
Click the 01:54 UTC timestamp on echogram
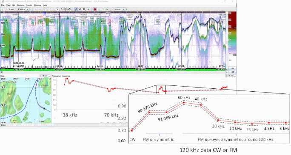click(x=18, y=66)
